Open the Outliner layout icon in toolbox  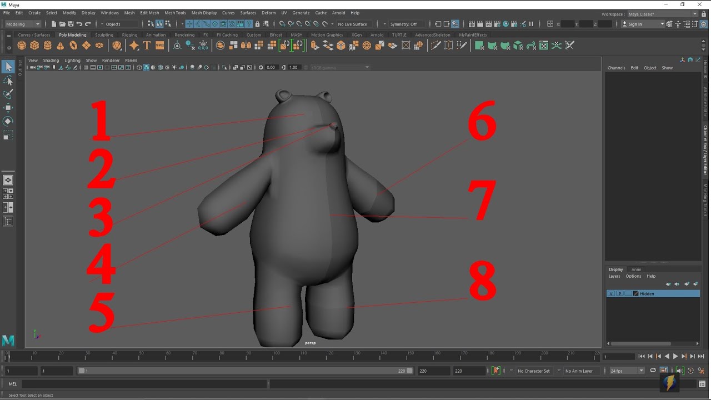point(8,221)
